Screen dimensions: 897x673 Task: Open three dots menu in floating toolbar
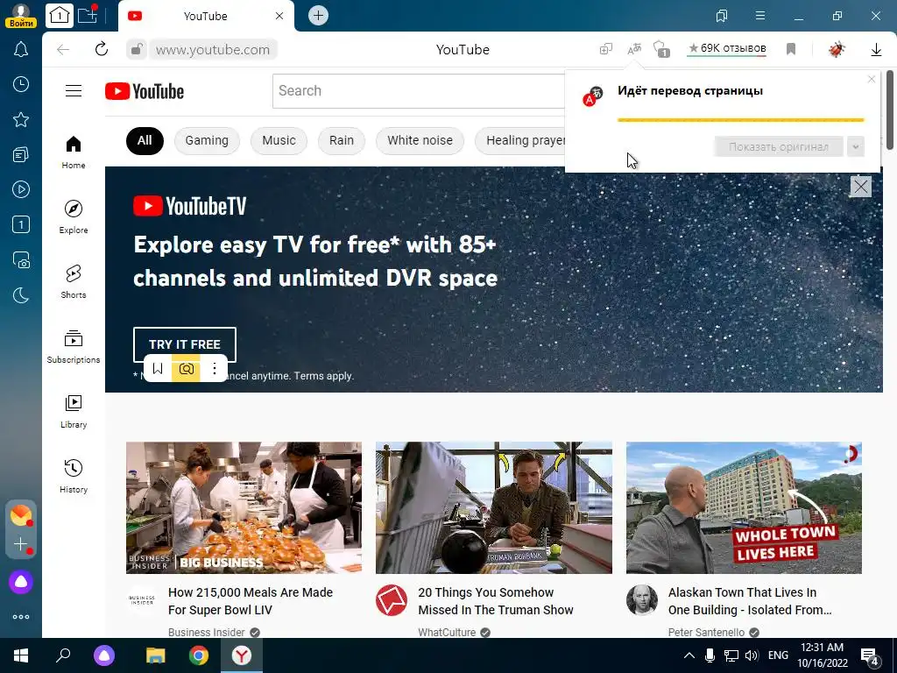point(215,369)
